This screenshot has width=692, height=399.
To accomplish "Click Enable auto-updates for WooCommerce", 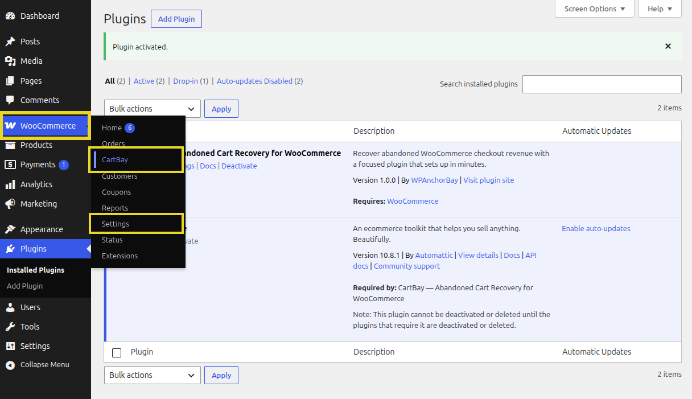I will (x=596, y=229).
